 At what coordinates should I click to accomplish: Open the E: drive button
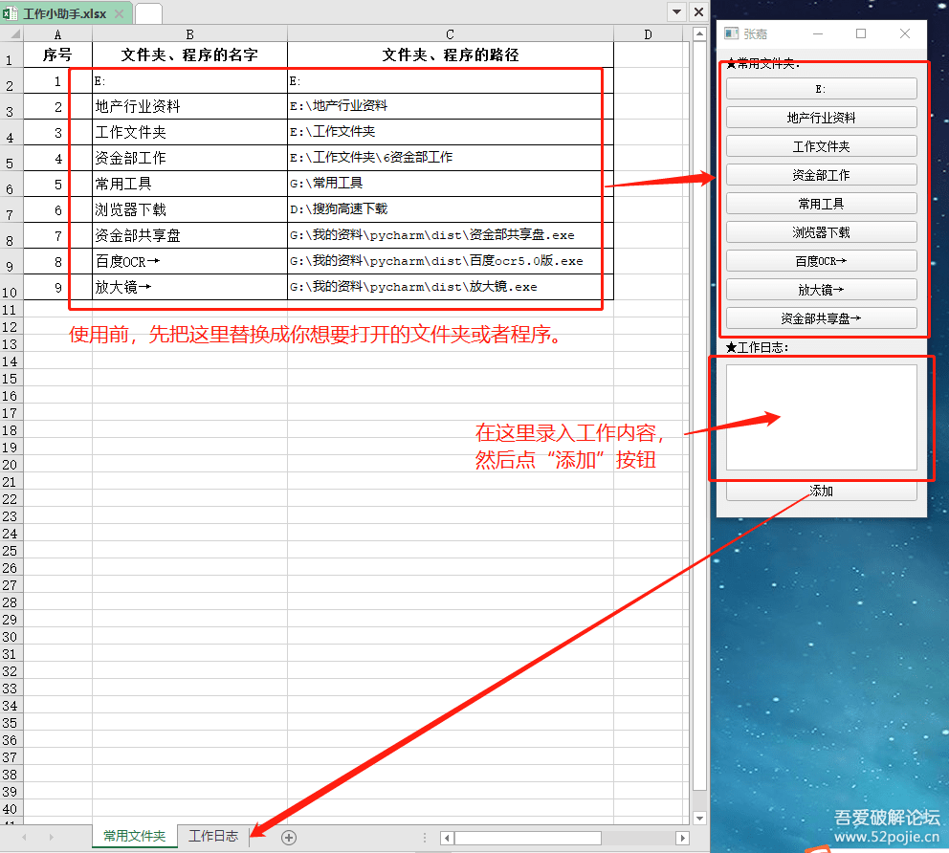(820, 88)
